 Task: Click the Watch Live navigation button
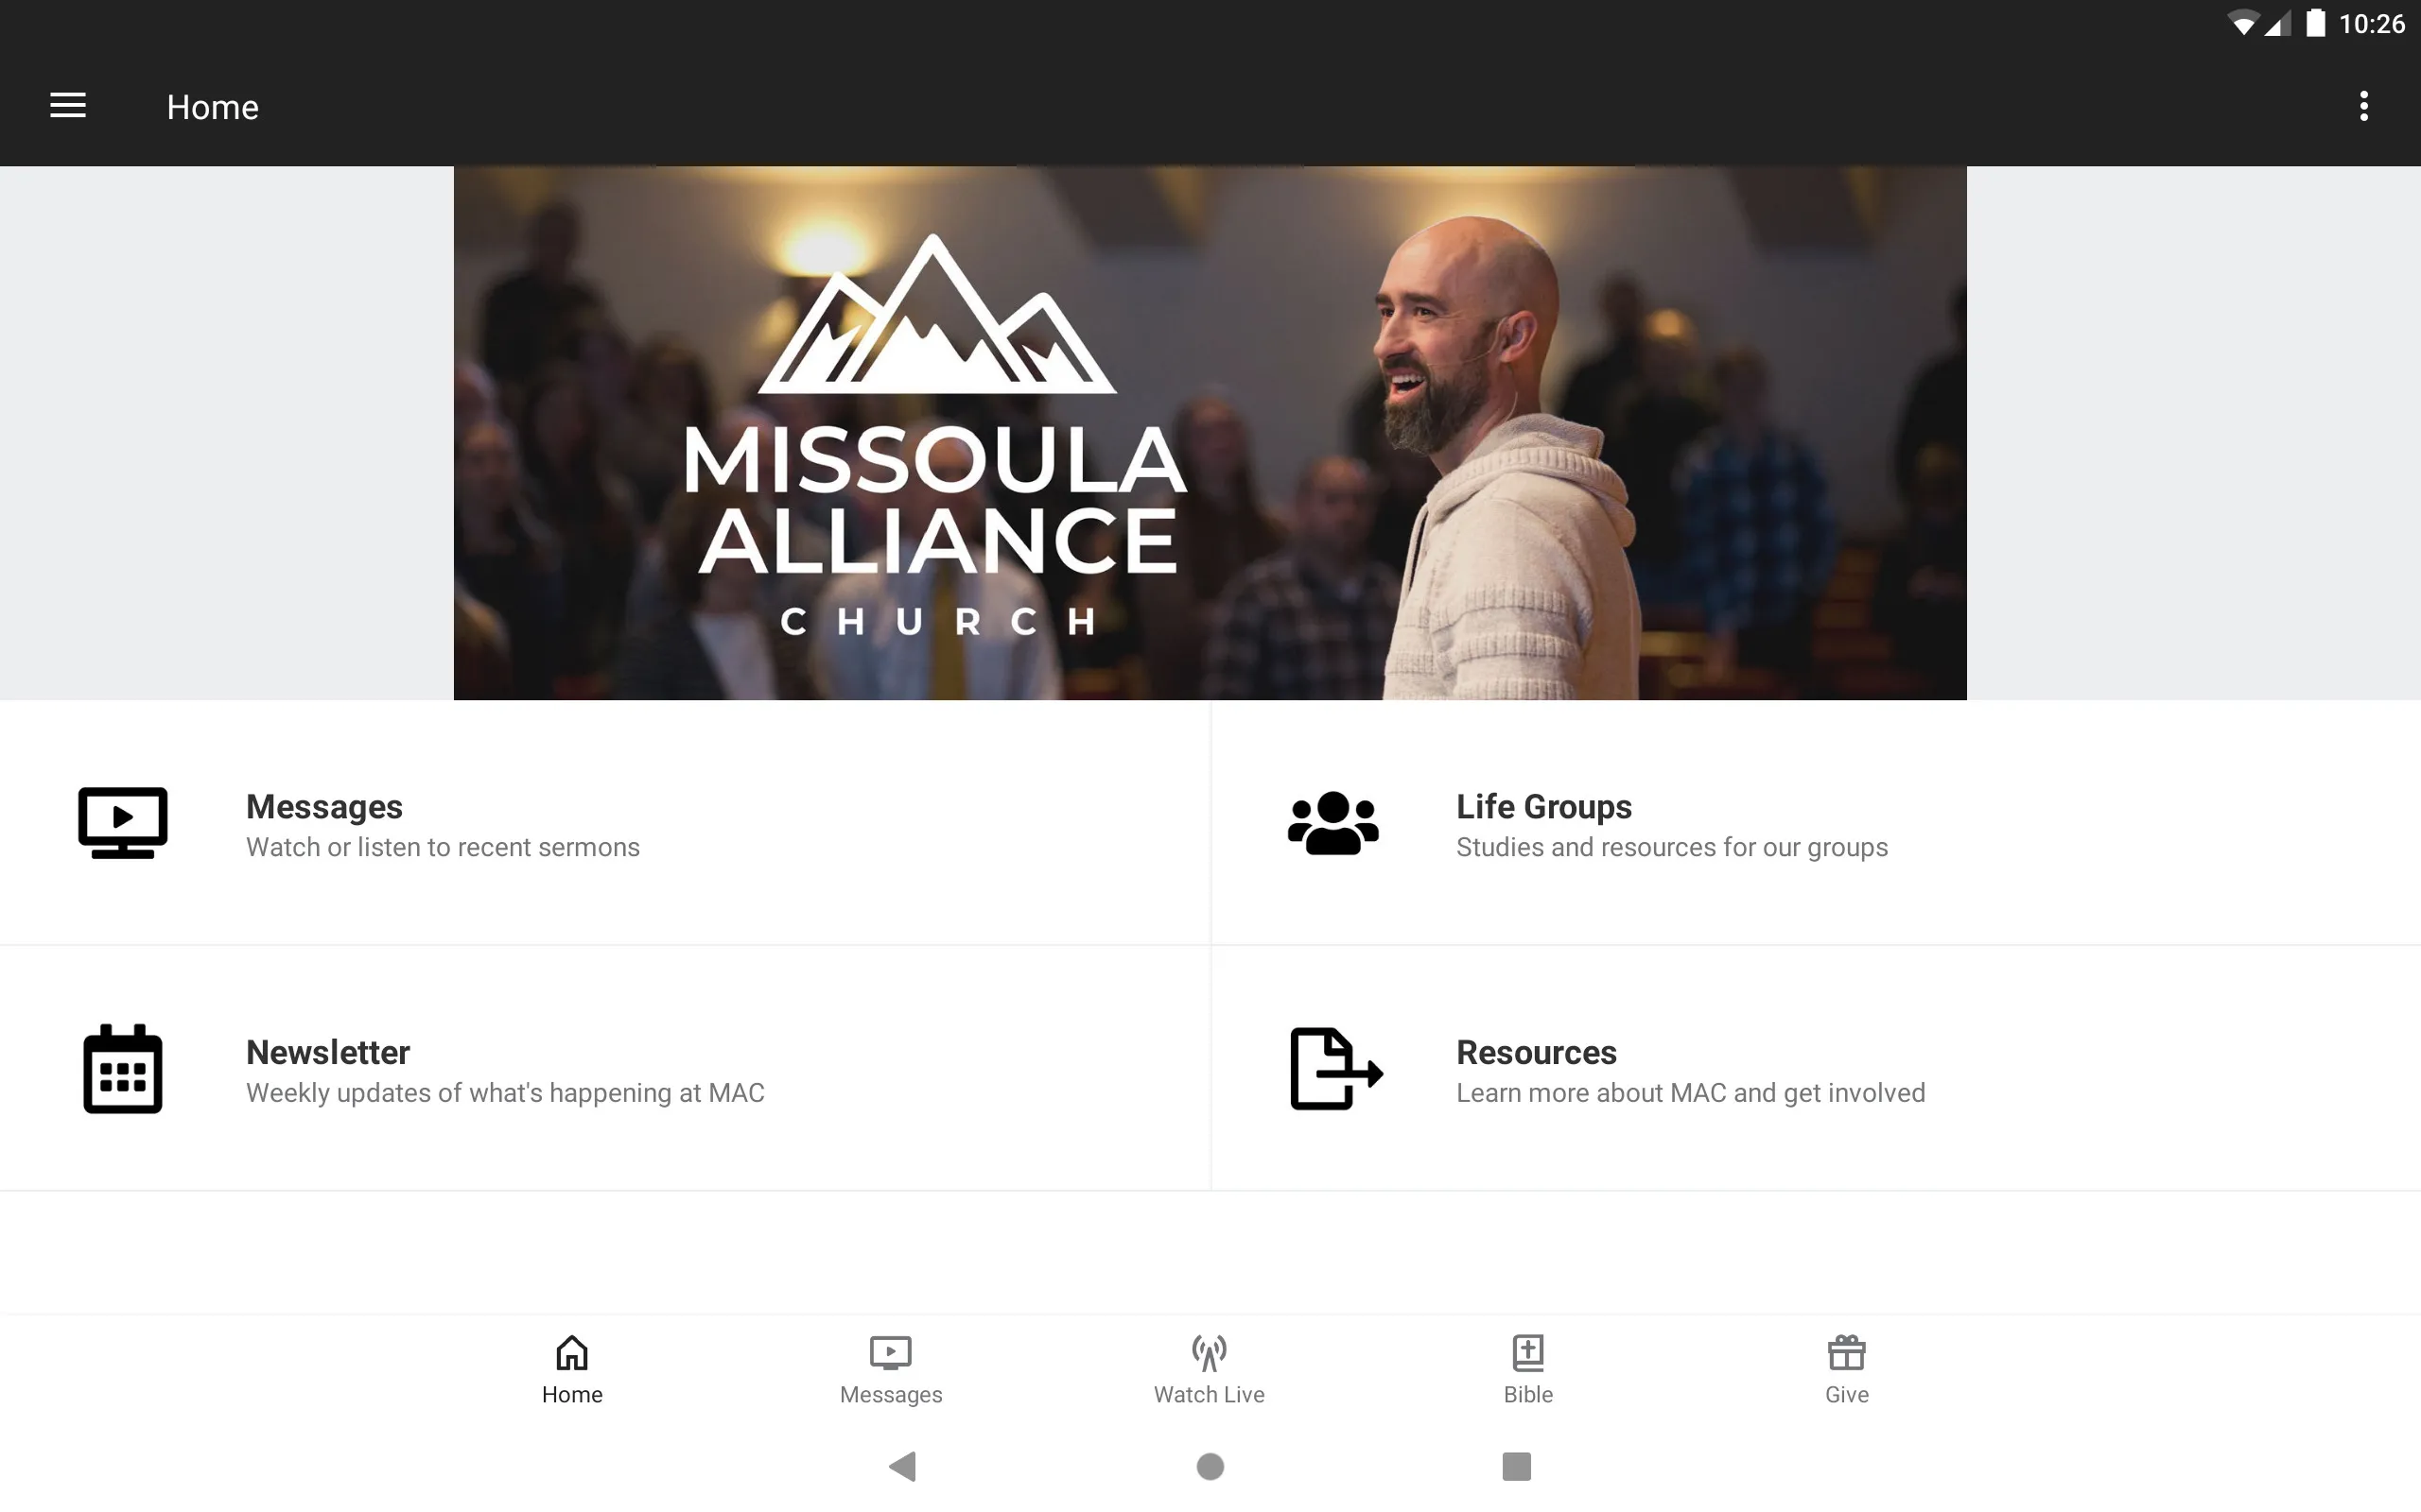click(x=1208, y=1367)
